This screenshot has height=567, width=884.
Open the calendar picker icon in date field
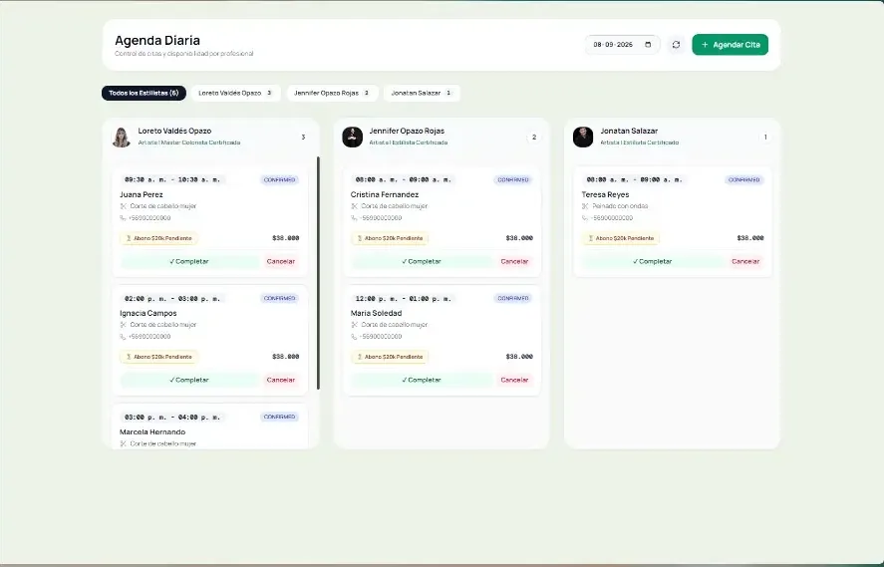coord(648,45)
